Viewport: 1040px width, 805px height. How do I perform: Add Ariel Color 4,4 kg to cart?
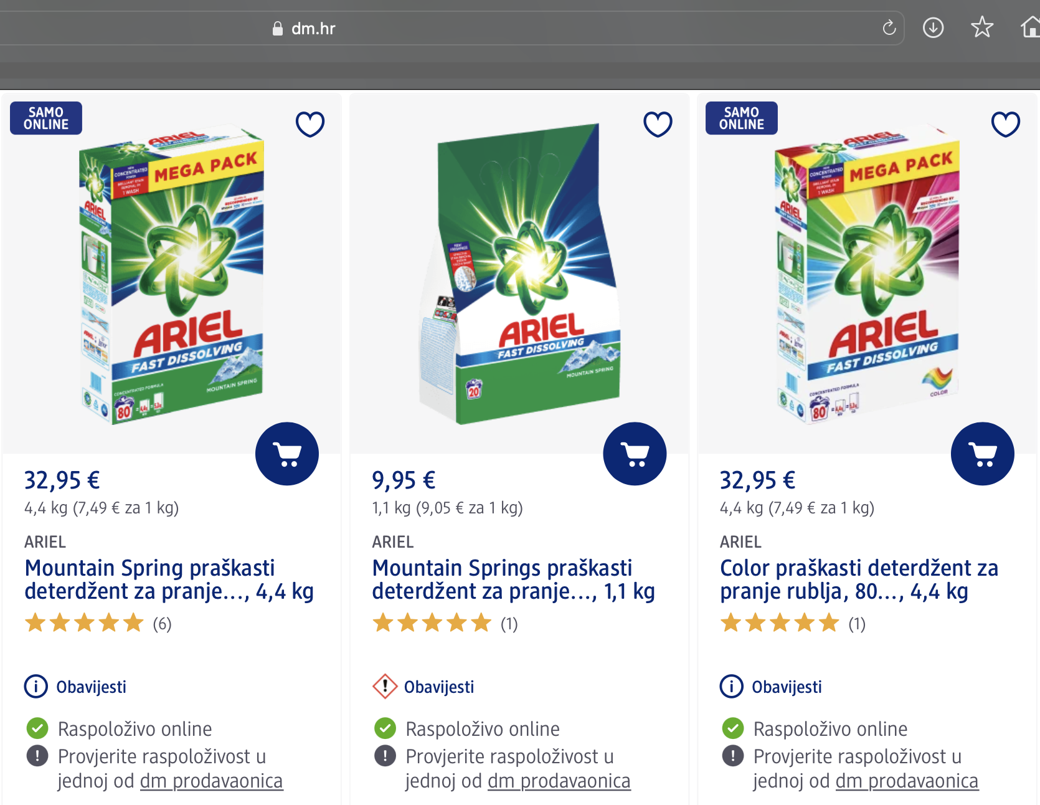tap(983, 454)
